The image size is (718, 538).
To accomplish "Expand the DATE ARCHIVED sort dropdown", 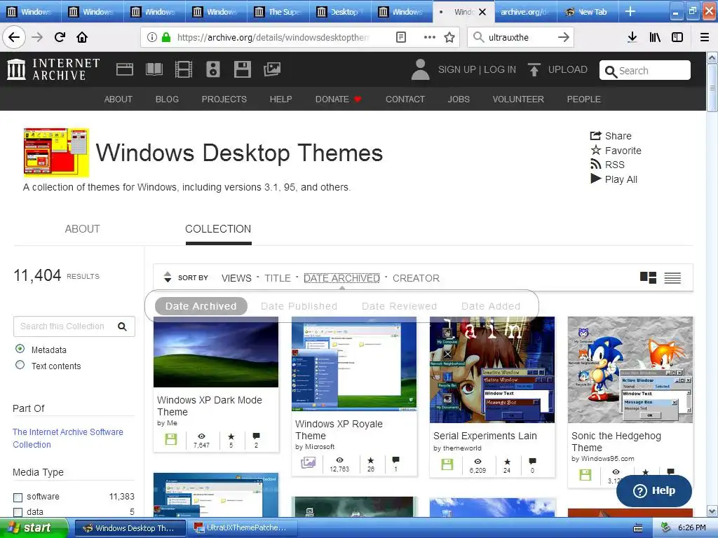I will point(341,278).
